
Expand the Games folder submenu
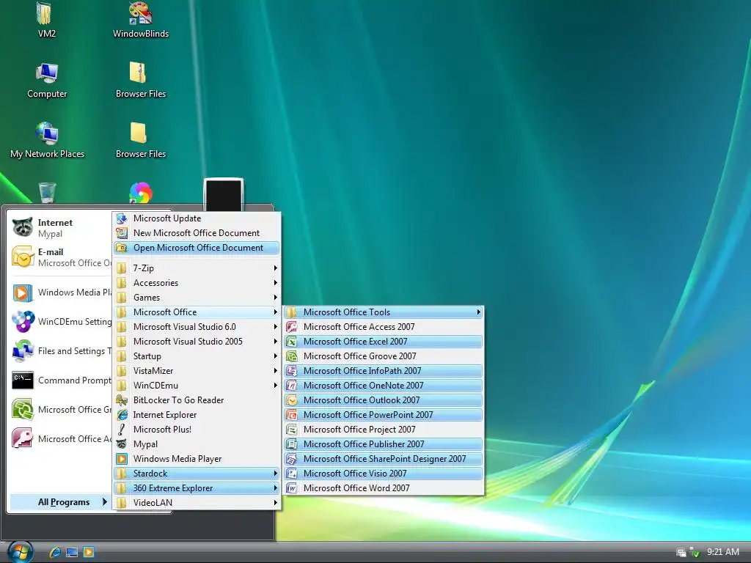197,298
